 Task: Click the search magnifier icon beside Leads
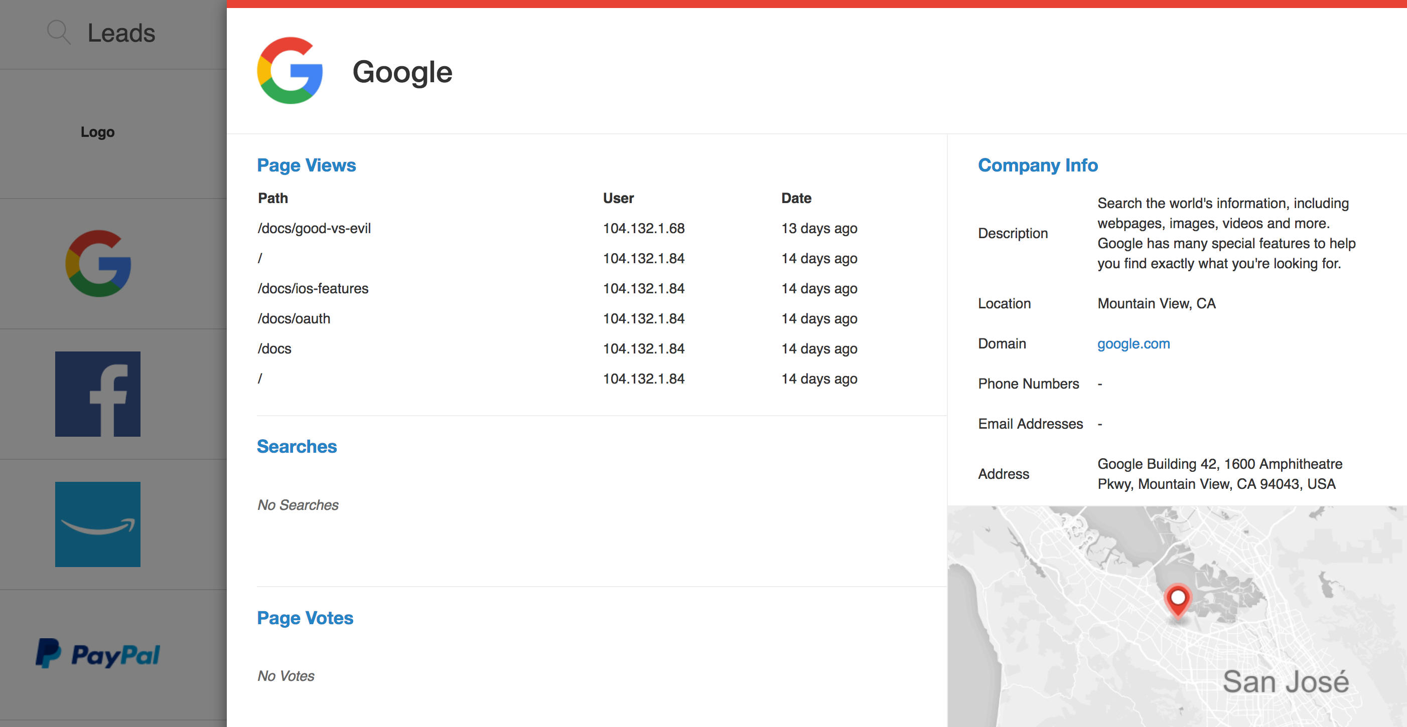coord(58,32)
